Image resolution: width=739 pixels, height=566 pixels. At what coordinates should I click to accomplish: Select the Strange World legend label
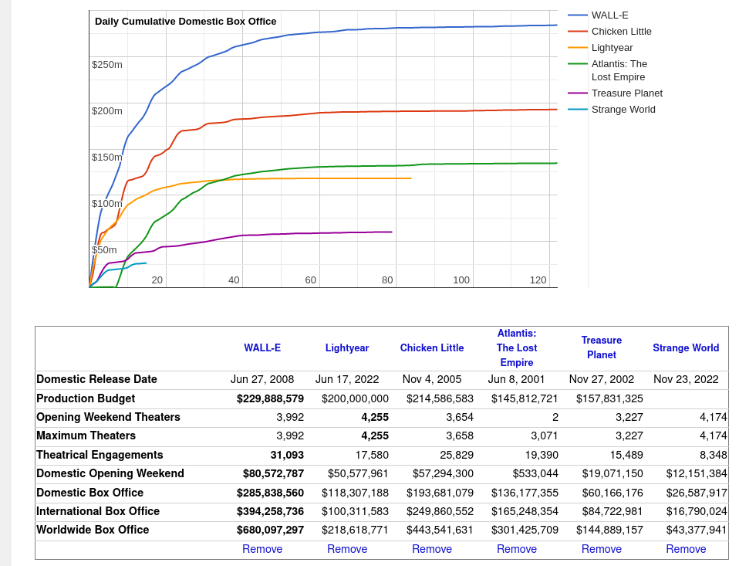(623, 110)
